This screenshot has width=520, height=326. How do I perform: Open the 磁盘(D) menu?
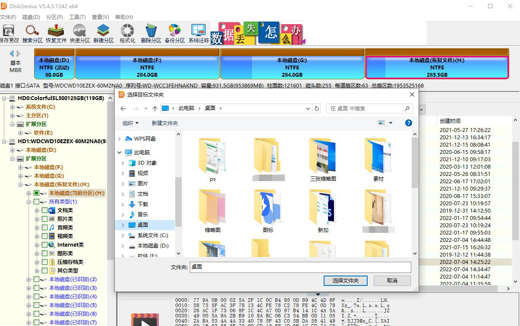(31, 17)
